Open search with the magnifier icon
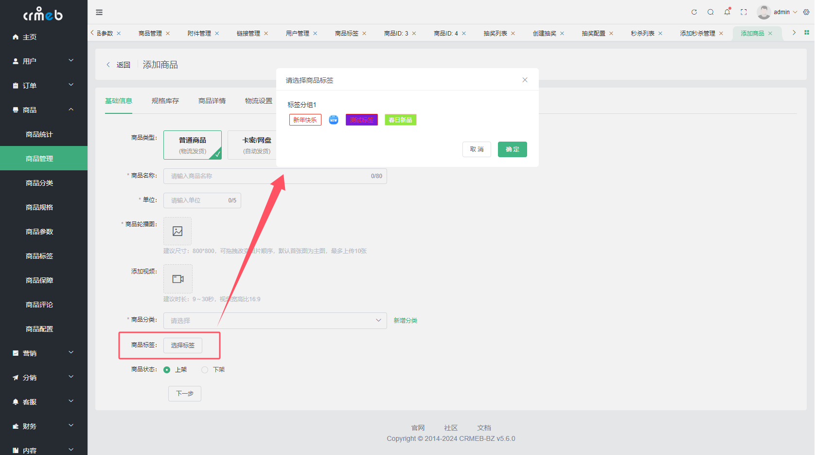Viewport: 815px width, 455px height. (x=710, y=12)
